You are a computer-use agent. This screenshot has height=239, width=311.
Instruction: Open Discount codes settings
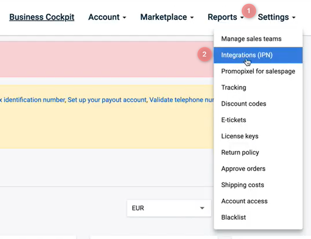click(x=243, y=104)
